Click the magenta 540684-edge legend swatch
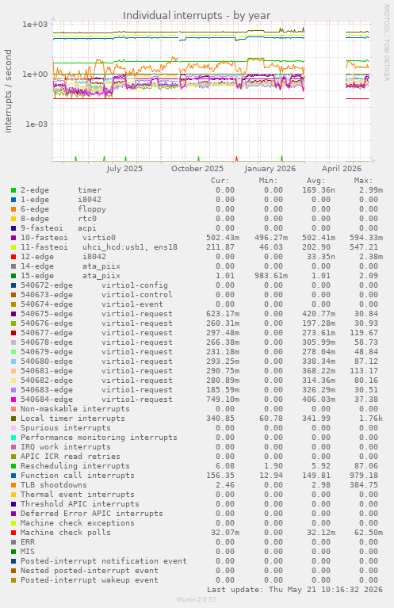 point(13,400)
